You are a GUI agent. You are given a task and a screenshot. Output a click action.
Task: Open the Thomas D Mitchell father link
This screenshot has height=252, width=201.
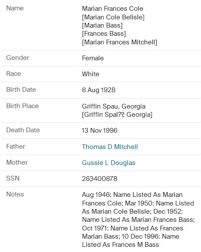110,147
